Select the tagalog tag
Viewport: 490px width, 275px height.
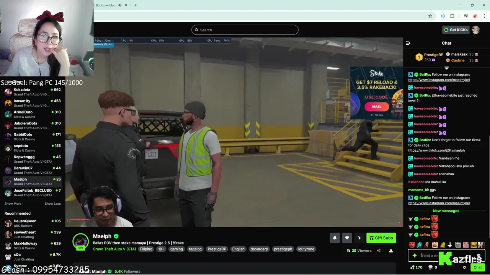coord(195,249)
